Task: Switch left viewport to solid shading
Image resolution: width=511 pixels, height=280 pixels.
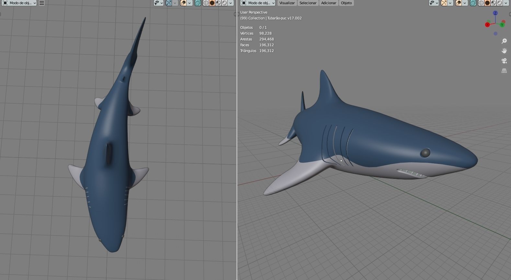Action: (x=212, y=3)
